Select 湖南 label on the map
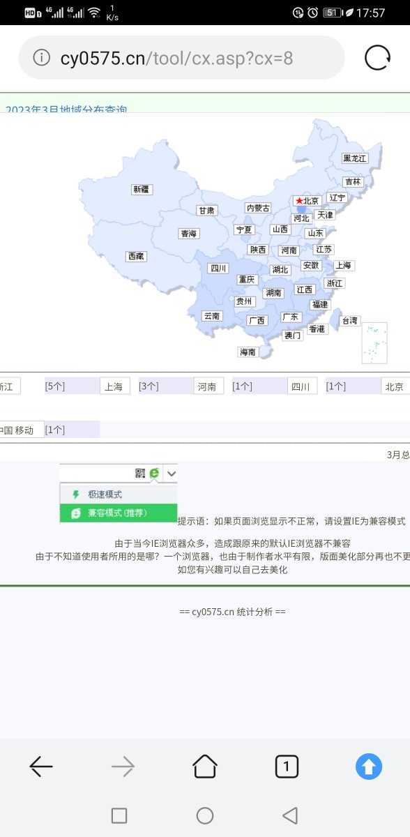Image resolution: width=410 pixels, height=837 pixels. coord(273,293)
